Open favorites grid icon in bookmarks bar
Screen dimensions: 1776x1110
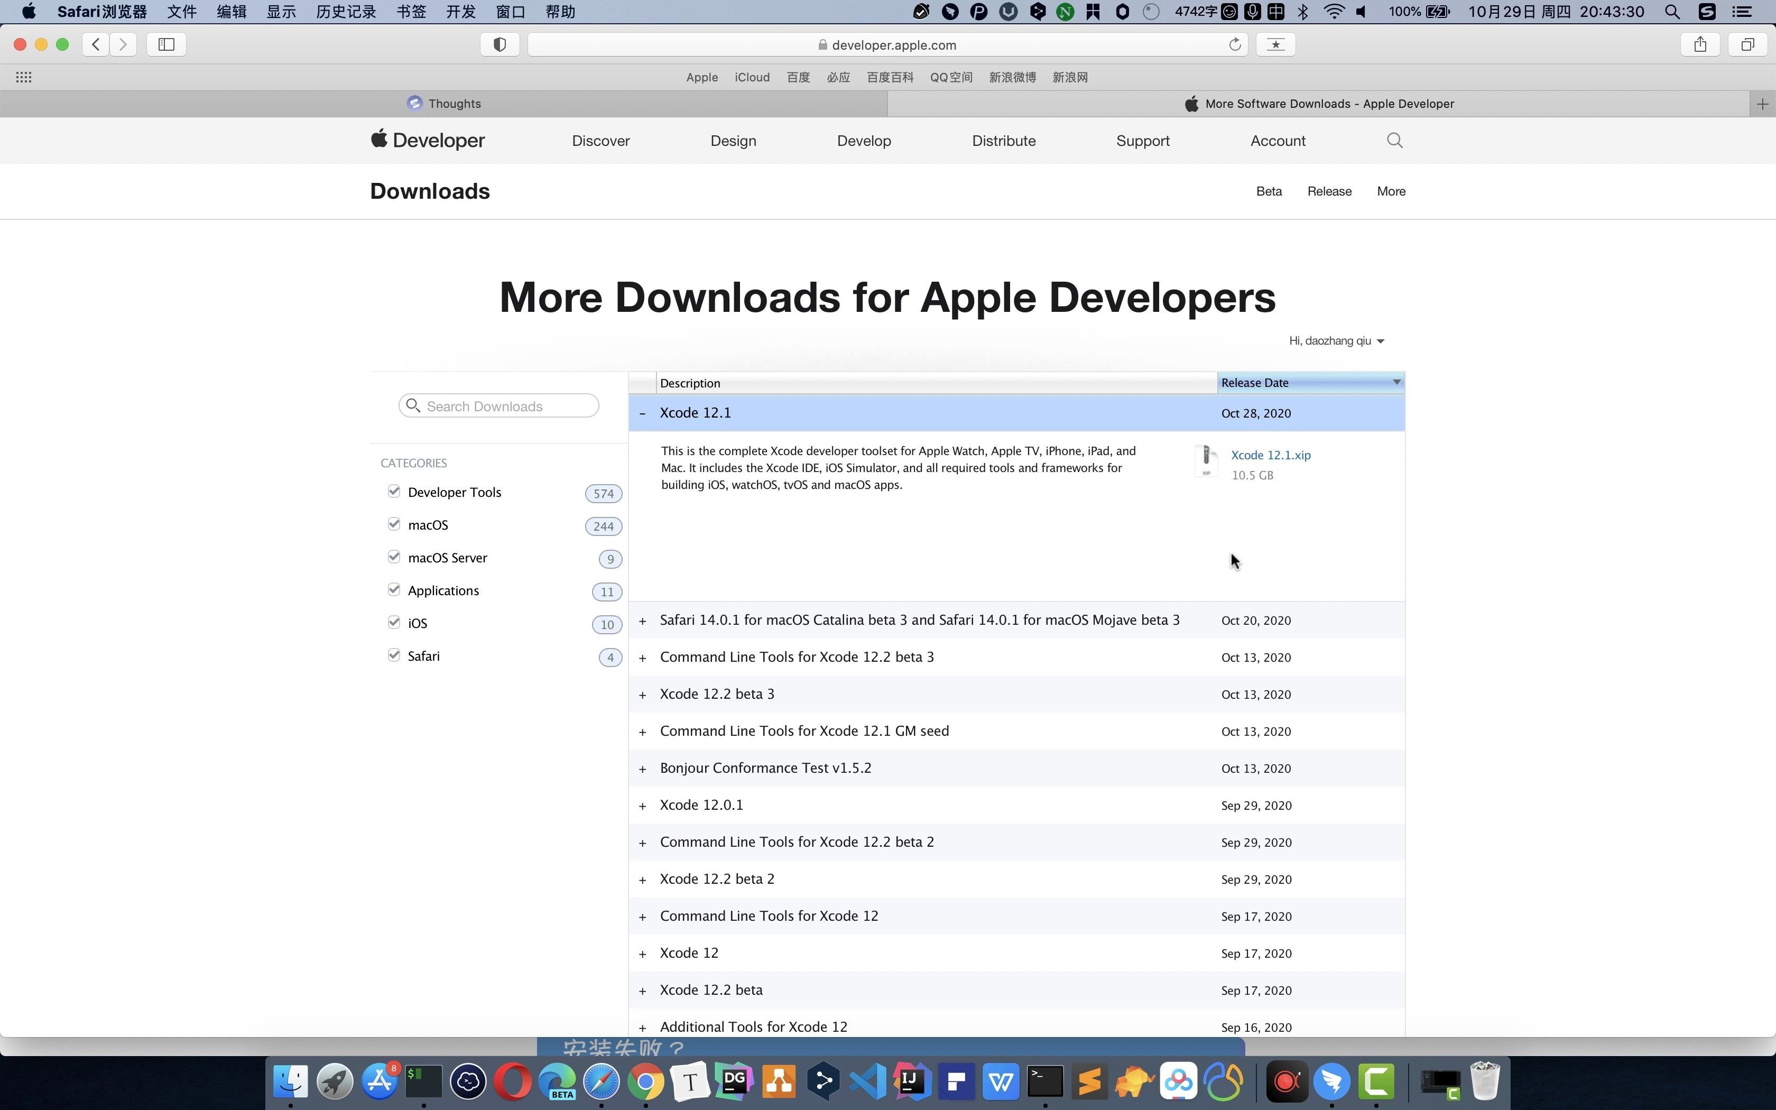23,77
